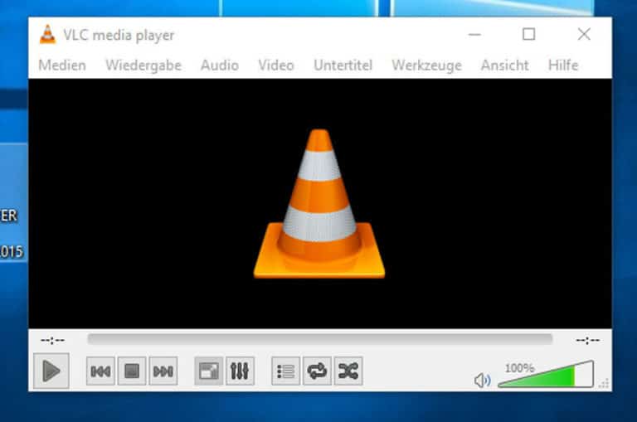
Task: Open the Medien menu
Action: 62,65
